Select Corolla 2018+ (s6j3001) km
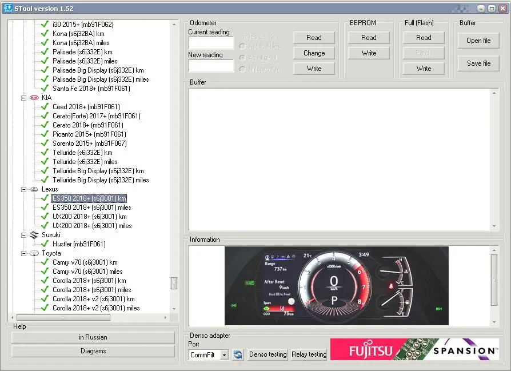This screenshot has width=511, height=371. 89,281
